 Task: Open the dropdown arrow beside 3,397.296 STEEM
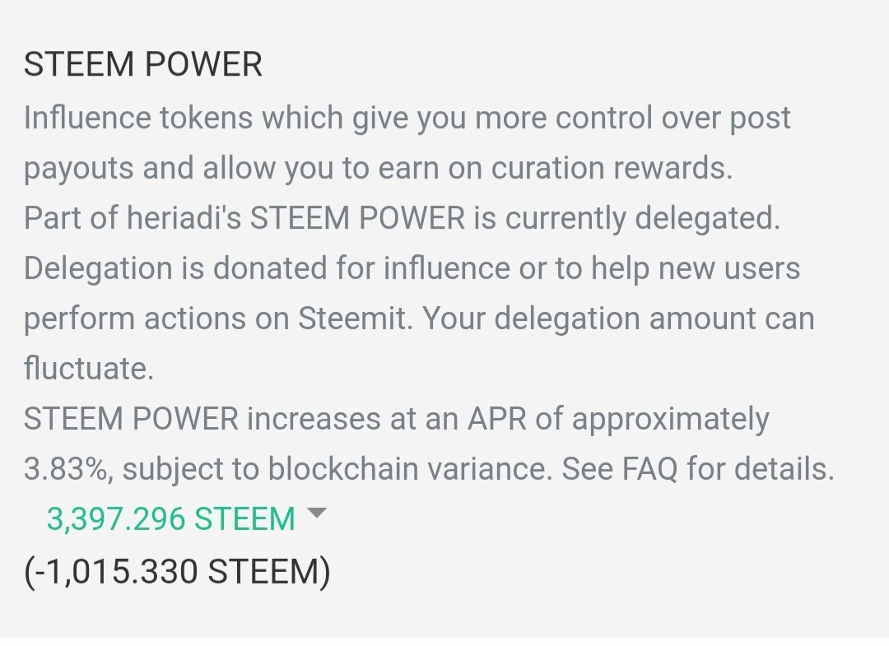[x=316, y=514]
